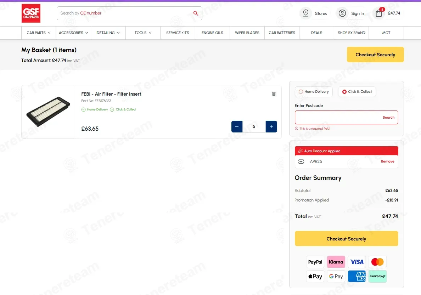
Task: Decrease quantity with the minus button
Action: pos(237,126)
